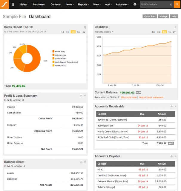Select the 3m range in Sales Report

pos(79,32)
